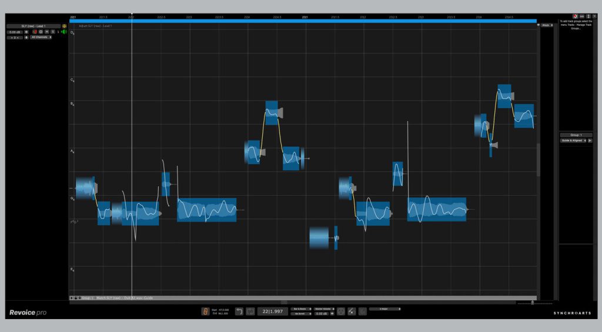This screenshot has height=332, width=602.
Task: Open the All Channels dropdown
Action: click(41, 37)
